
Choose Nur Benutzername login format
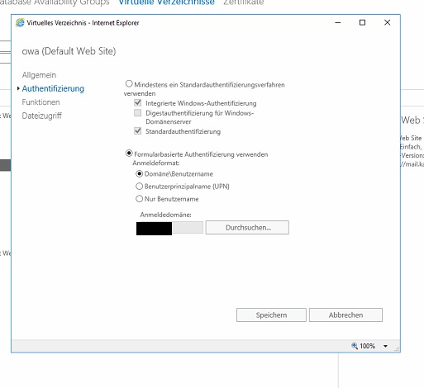pos(140,199)
